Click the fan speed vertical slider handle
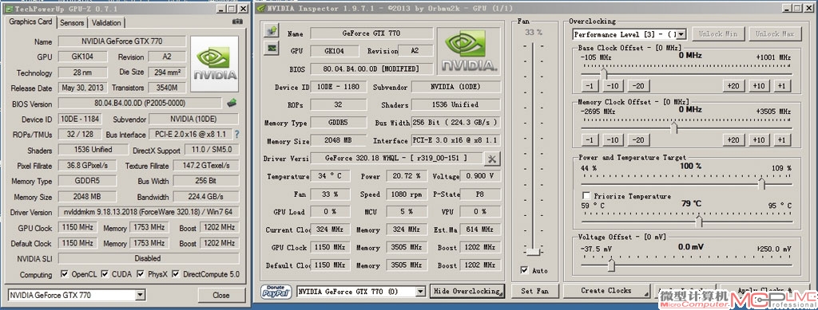818x310 pixels. pyautogui.click(x=533, y=252)
